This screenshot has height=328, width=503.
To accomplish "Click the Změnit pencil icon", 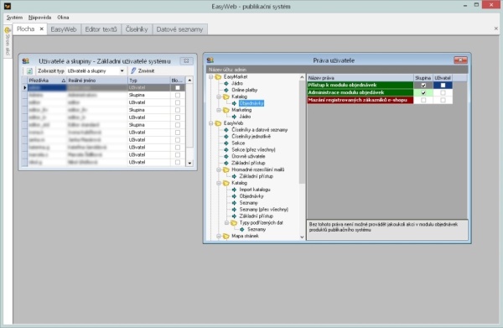I will (x=133, y=70).
